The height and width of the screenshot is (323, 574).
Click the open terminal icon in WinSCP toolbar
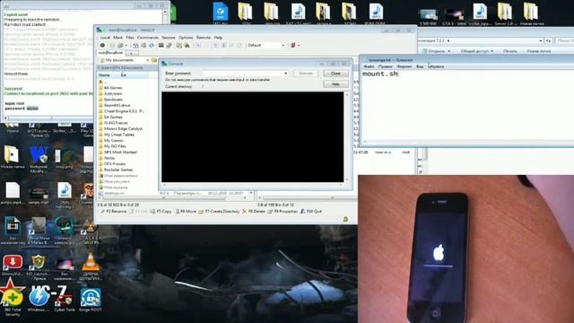(161, 46)
